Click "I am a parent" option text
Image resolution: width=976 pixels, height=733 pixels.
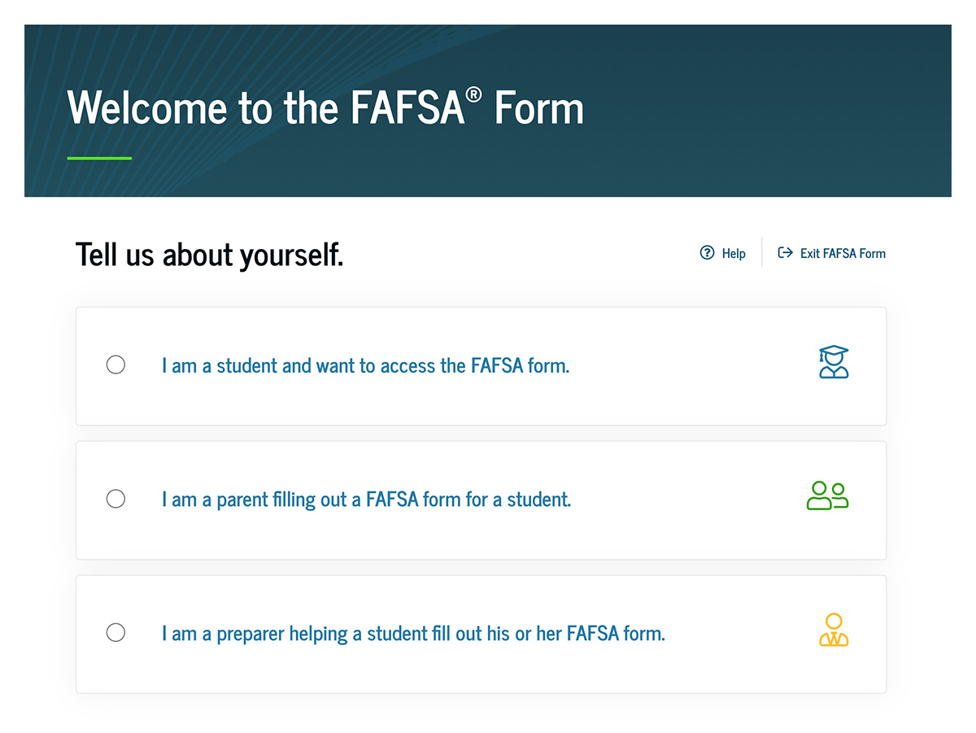click(366, 500)
